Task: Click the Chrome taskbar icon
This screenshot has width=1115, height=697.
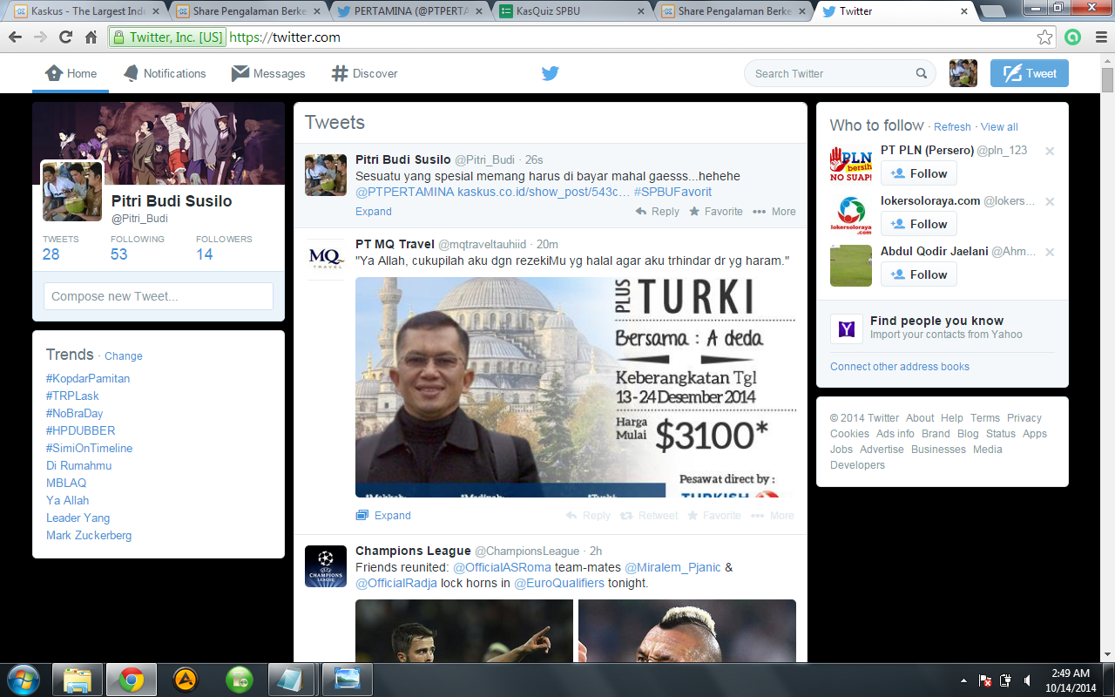Action: (132, 679)
